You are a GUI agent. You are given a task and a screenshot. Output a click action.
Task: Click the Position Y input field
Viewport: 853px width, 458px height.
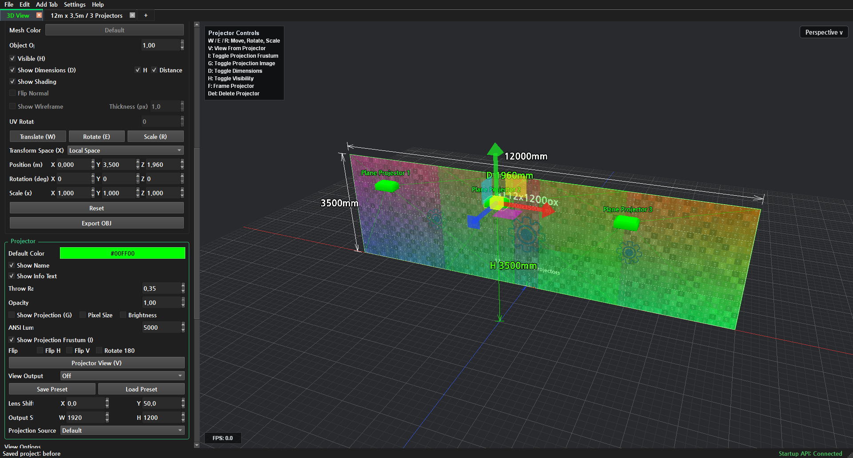pos(119,165)
